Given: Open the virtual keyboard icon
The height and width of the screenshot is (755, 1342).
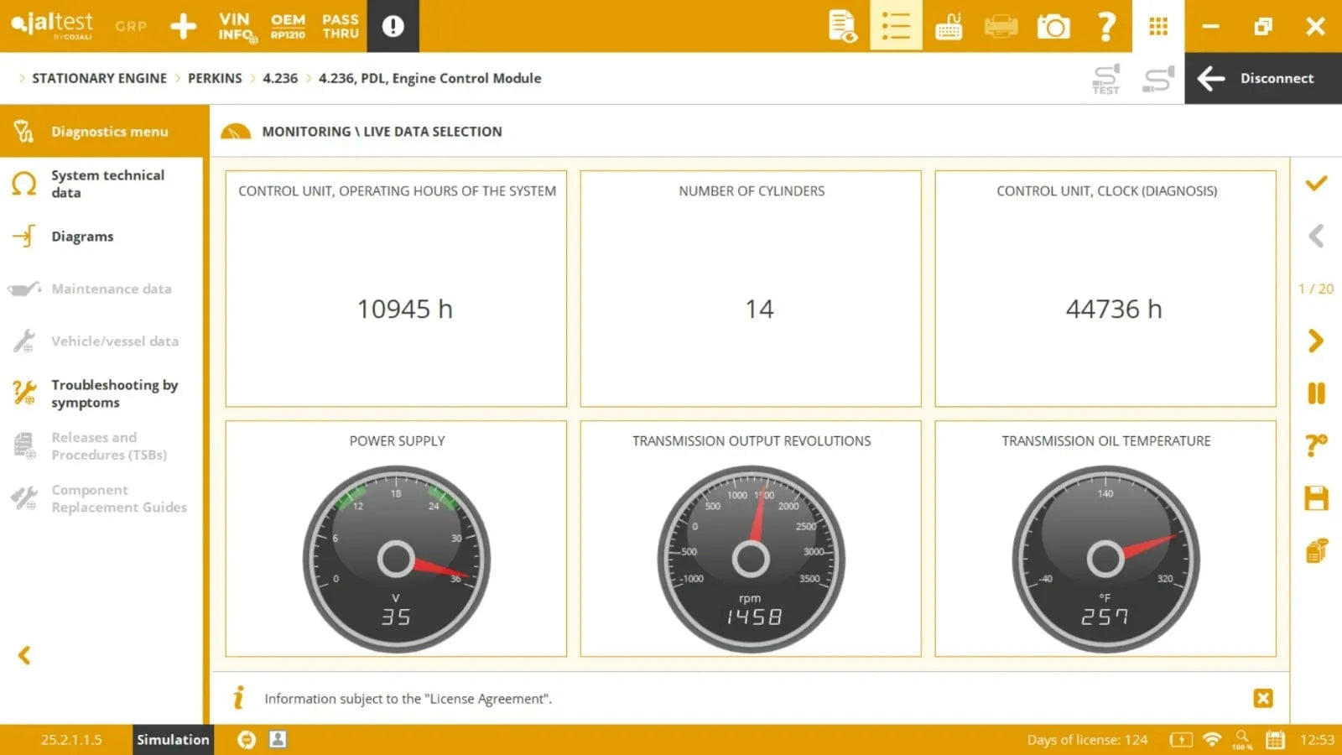Looking at the screenshot, I should (x=948, y=26).
